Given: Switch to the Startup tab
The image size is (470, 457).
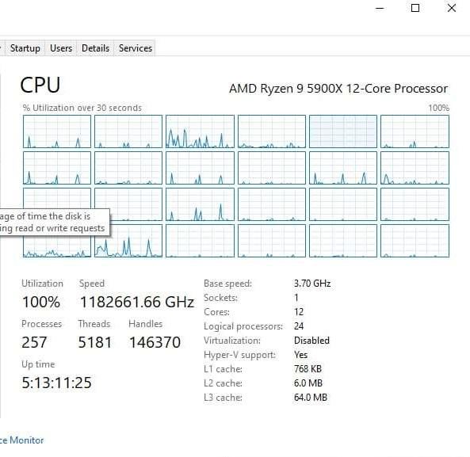Looking at the screenshot, I should click(25, 48).
